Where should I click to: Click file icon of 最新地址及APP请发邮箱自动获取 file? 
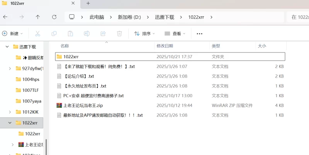(x=59, y=115)
